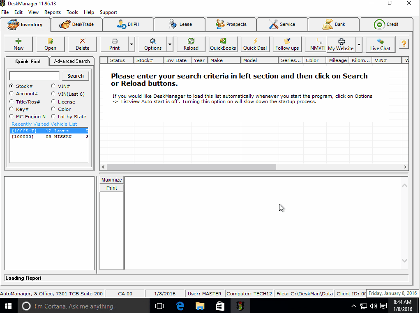Open the Edit menu

[x=18, y=12]
